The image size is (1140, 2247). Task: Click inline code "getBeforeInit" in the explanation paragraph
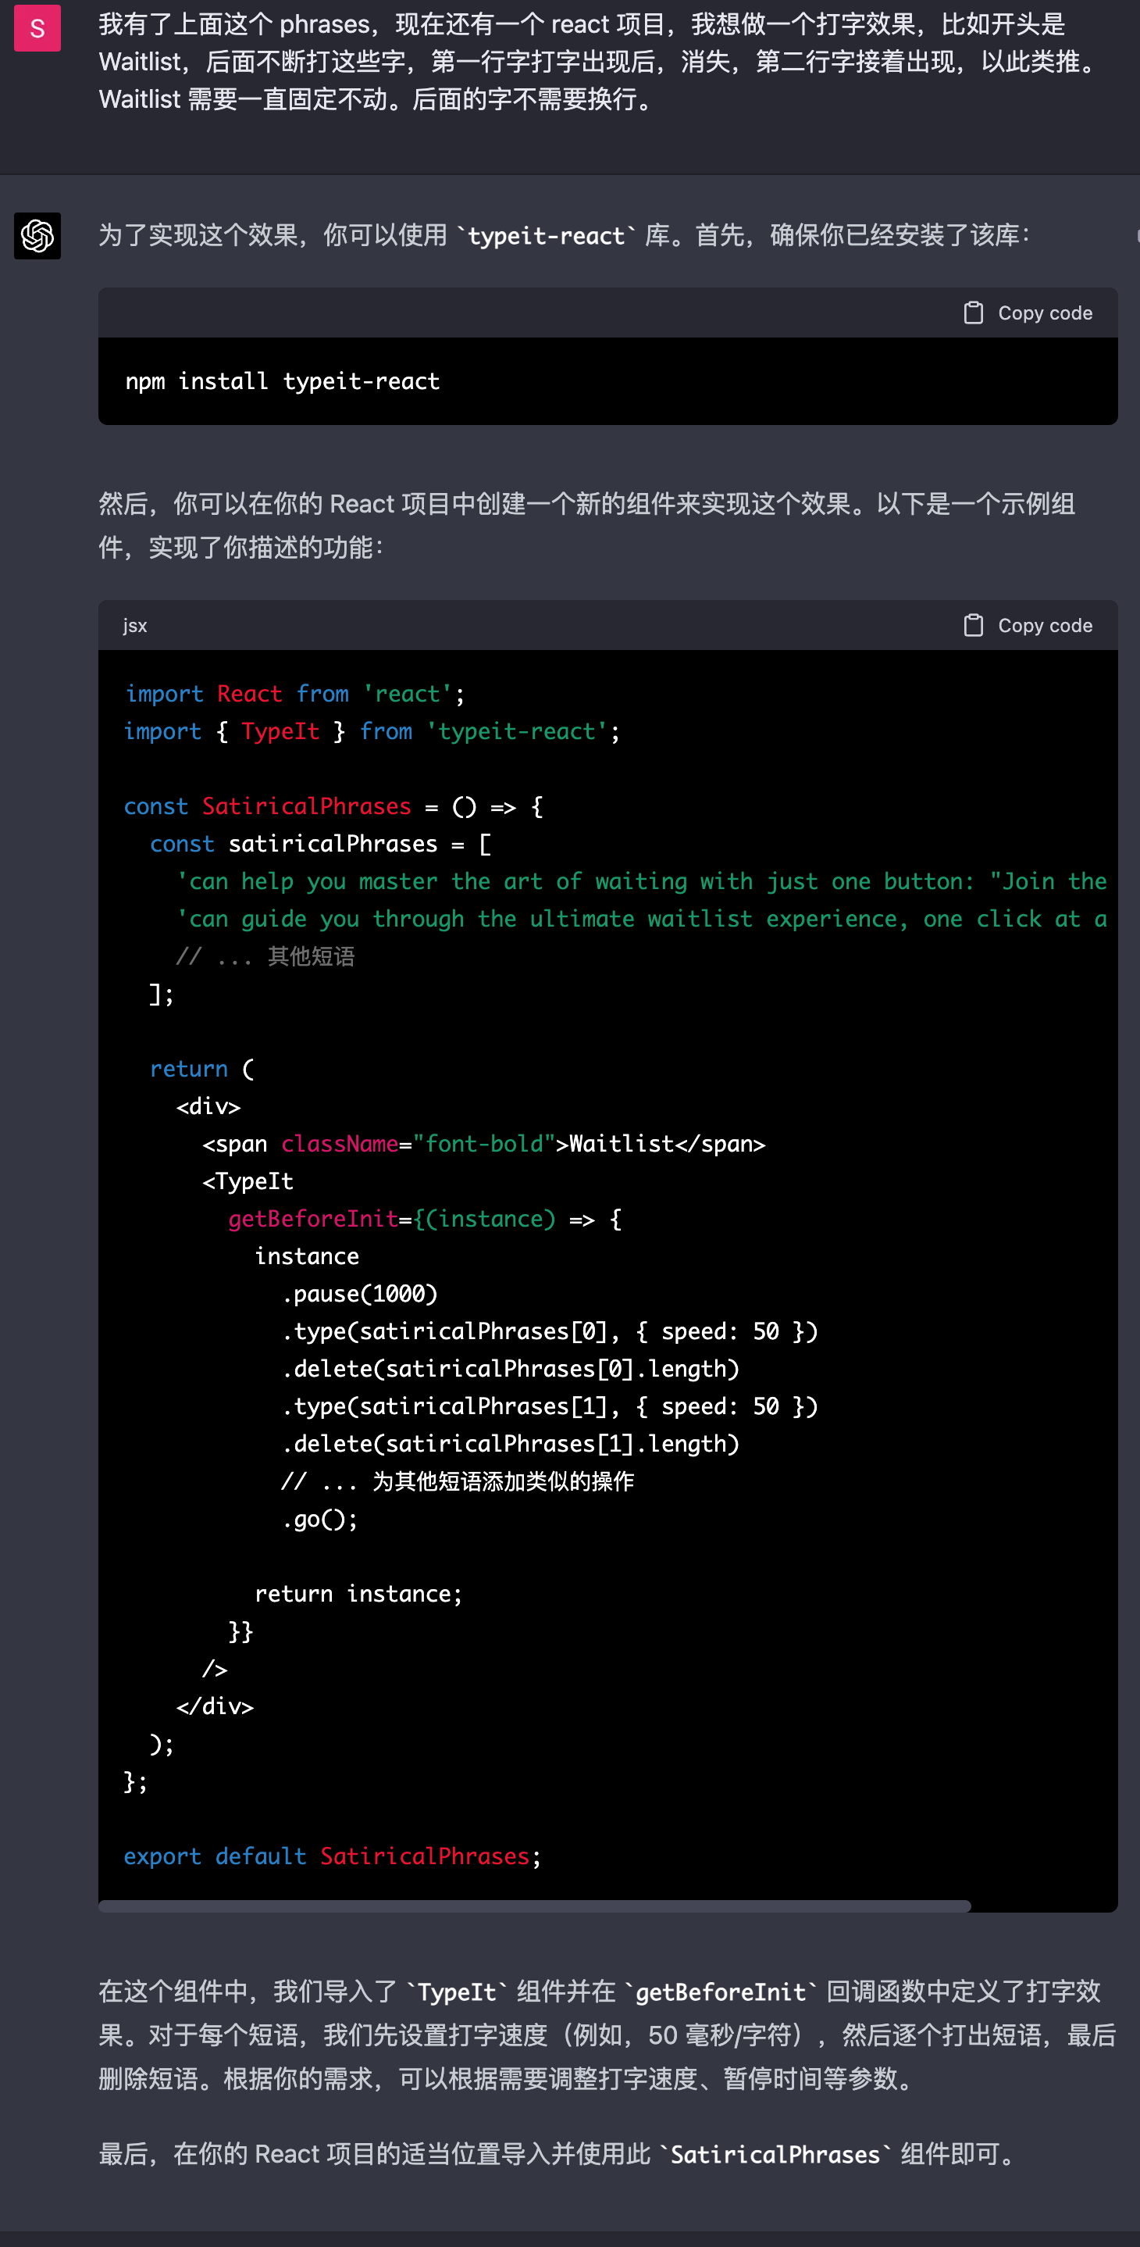pyautogui.click(x=720, y=1992)
